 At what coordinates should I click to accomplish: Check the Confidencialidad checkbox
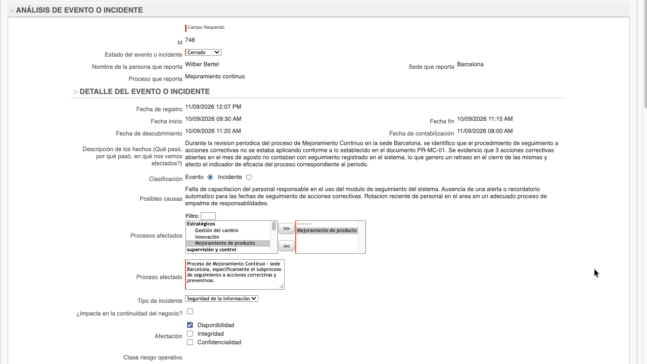pos(190,342)
